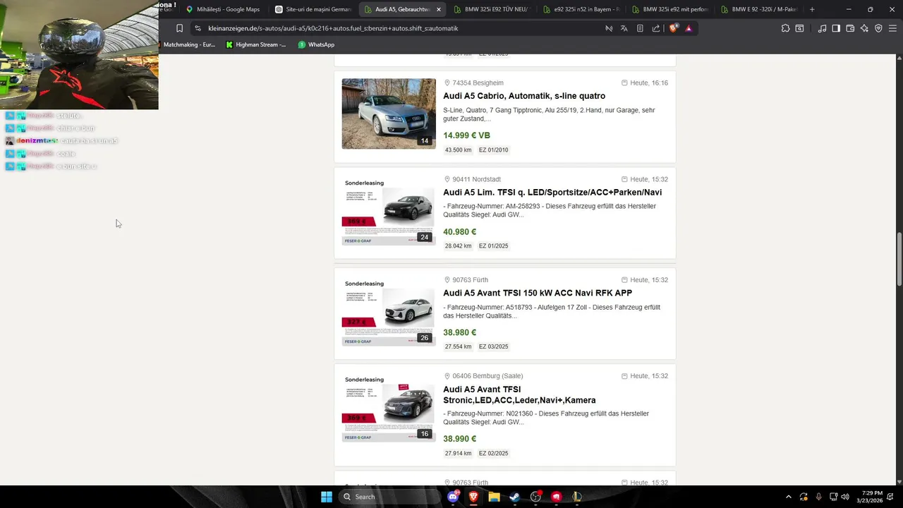This screenshot has height=508, width=903.
Task: Click the silver Audi A5 Cabrio thumbnail
Action: (389, 114)
